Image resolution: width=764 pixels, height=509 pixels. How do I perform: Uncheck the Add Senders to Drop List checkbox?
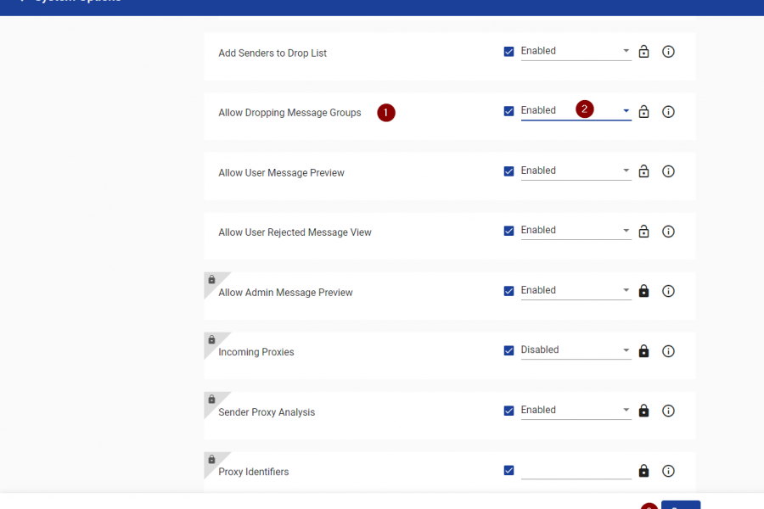[x=508, y=52]
